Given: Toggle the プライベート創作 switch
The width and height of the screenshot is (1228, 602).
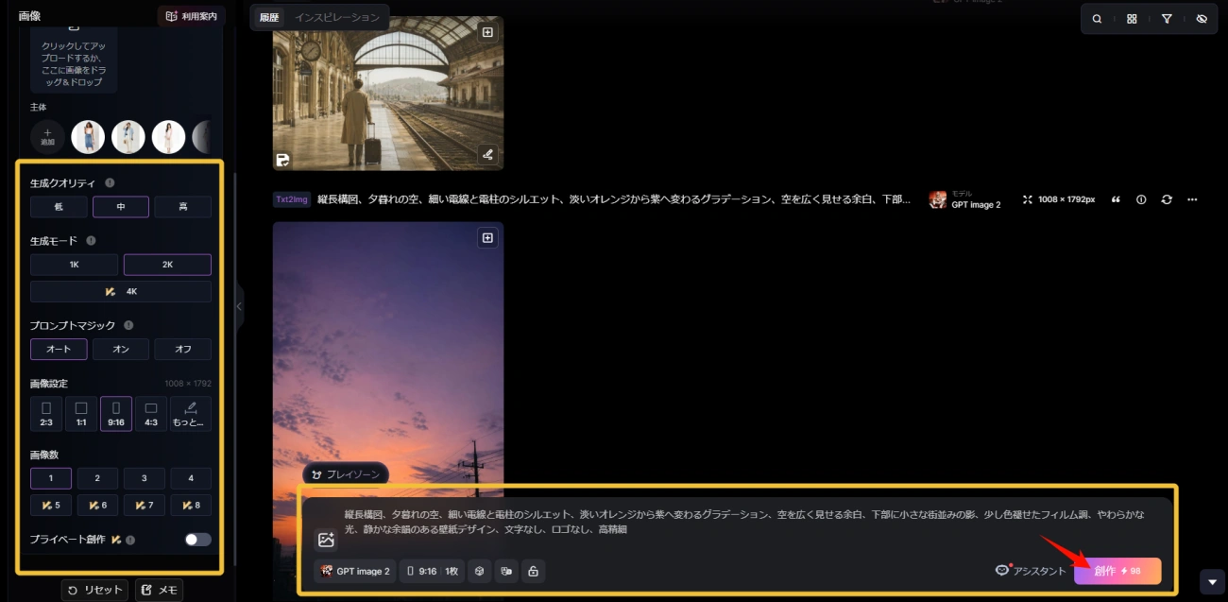Looking at the screenshot, I should point(197,540).
